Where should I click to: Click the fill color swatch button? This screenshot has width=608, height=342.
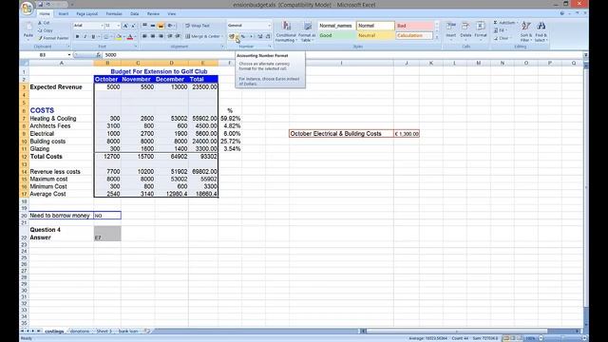click(x=119, y=37)
